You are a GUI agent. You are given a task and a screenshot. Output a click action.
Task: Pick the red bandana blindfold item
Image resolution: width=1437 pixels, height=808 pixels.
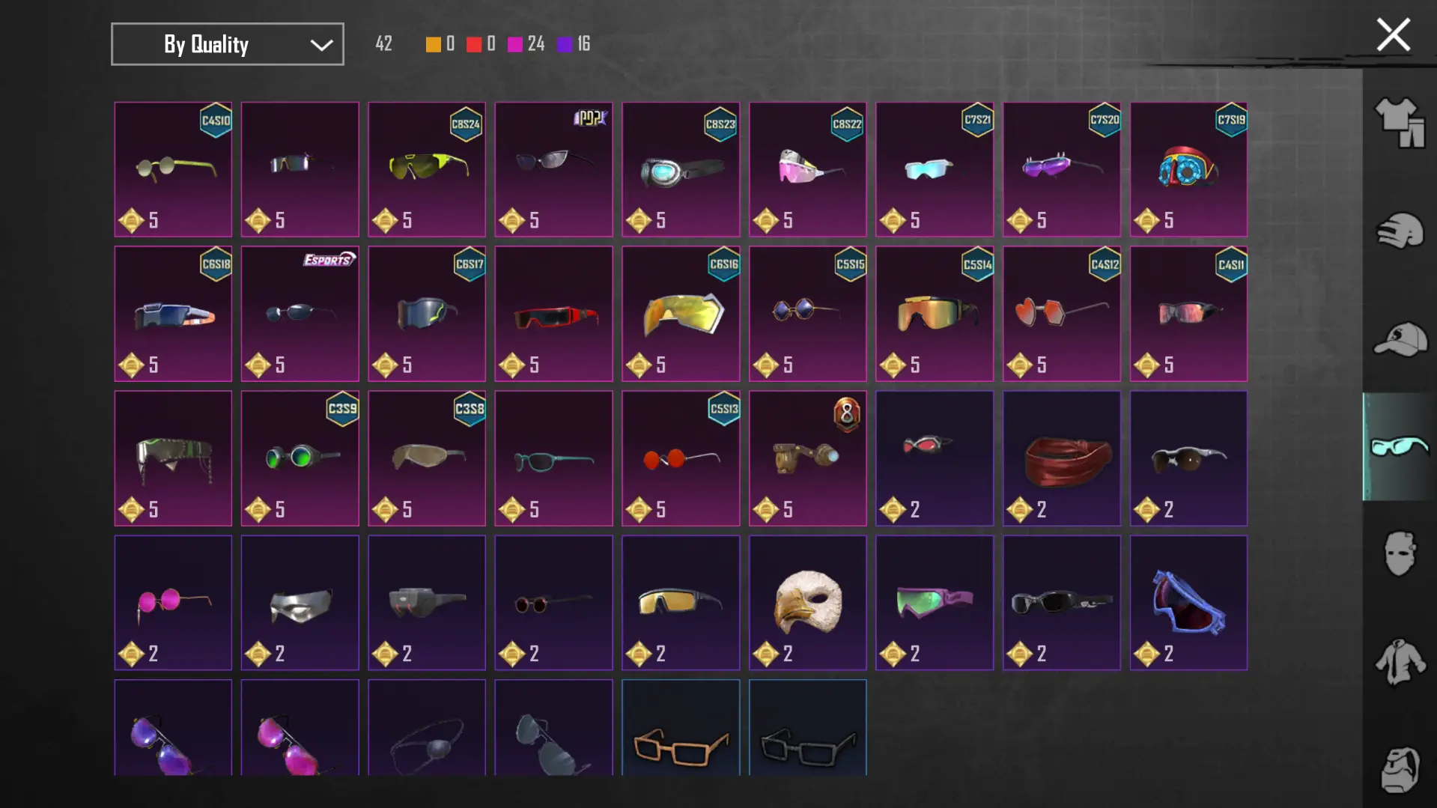coord(1061,458)
